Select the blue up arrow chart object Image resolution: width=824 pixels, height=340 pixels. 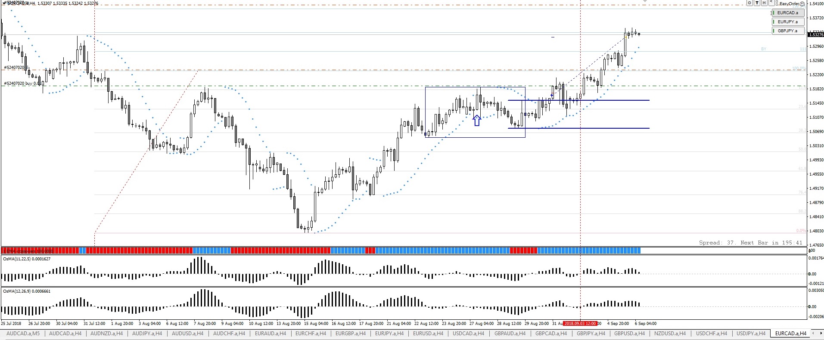[476, 121]
